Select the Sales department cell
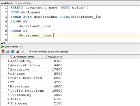The width and height of the screenshot is (140, 106). tap(27, 99)
